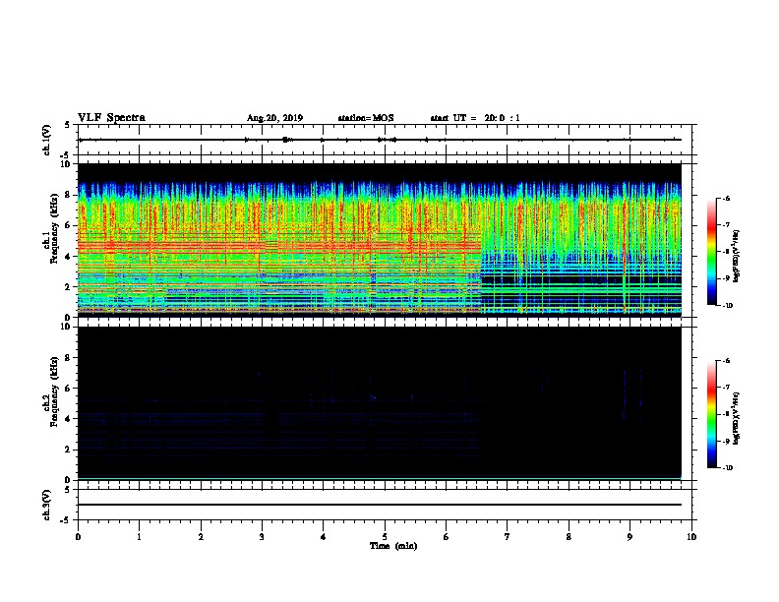Screen dimensions: 779x602
Task: Click the time axis tick label "8"
Action: pyautogui.click(x=569, y=536)
